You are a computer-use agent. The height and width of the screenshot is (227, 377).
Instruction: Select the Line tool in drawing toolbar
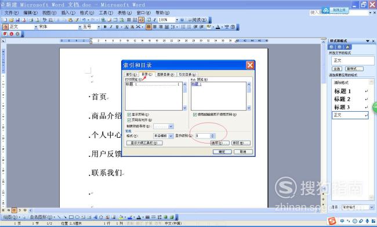point(59,217)
